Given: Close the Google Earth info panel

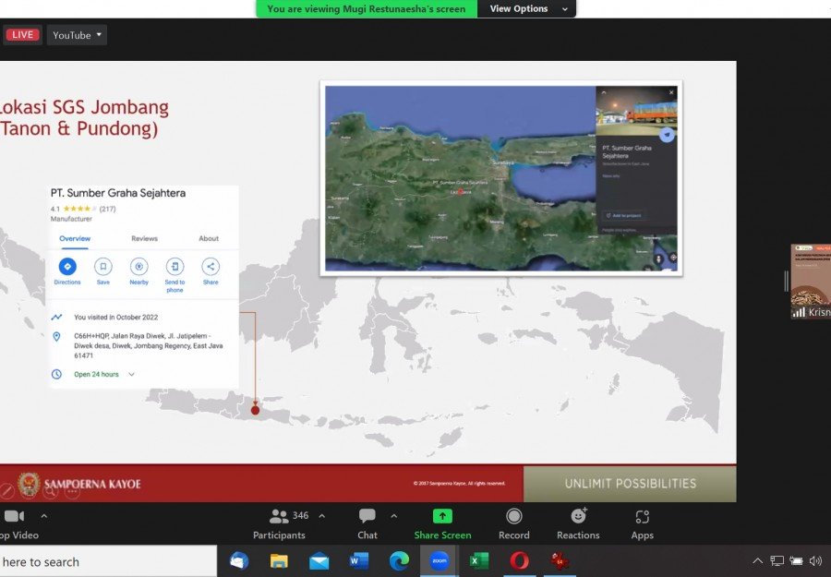Looking at the screenshot, I should (x=671, y=92).
